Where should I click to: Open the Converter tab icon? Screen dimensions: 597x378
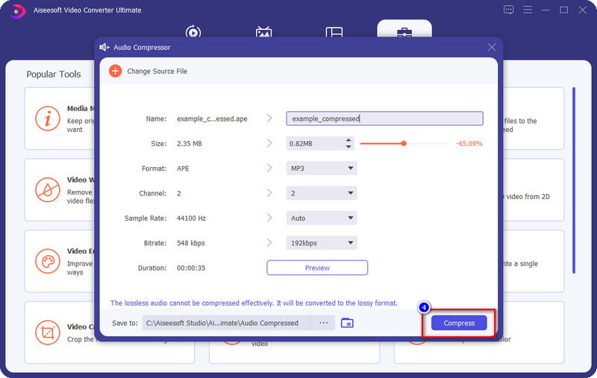pyautogui.click(x=193, y=33)
